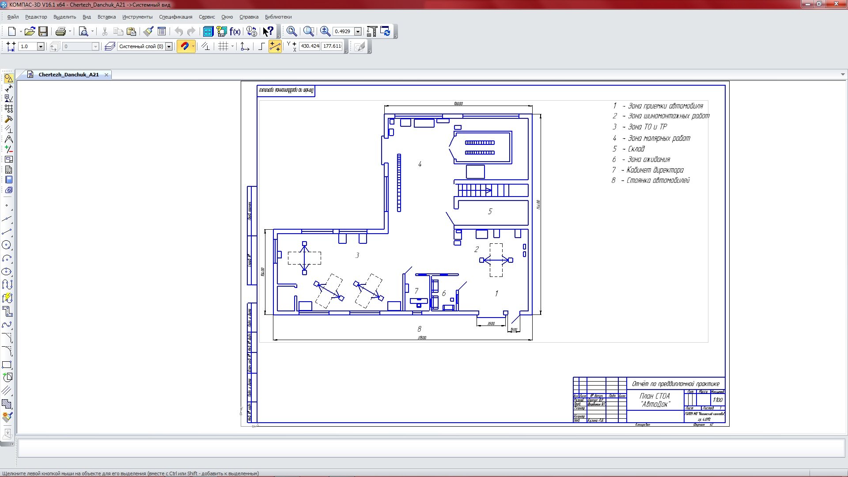
Task: Select the Rectangle drawing tool
Action: tap(7, 365)
